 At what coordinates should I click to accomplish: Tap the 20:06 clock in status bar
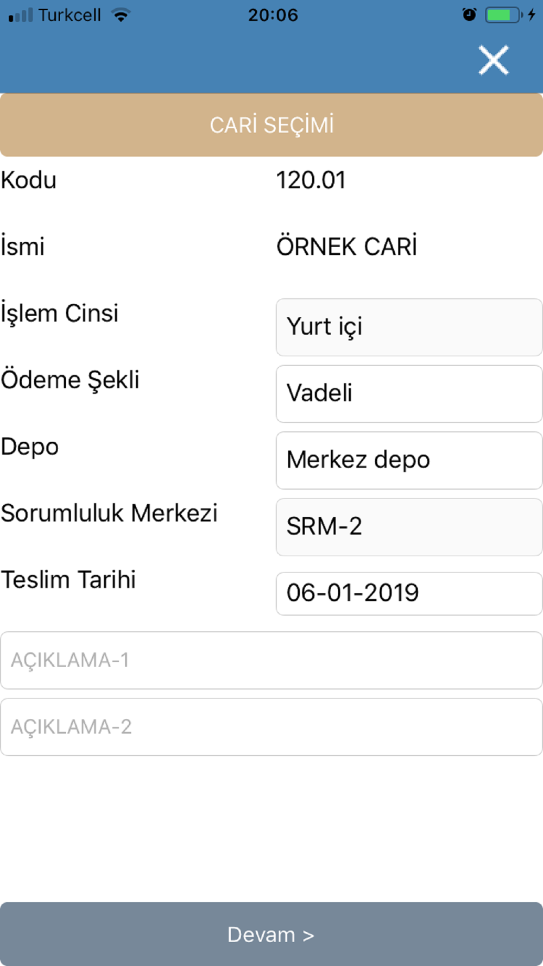[x=273, y=15]
